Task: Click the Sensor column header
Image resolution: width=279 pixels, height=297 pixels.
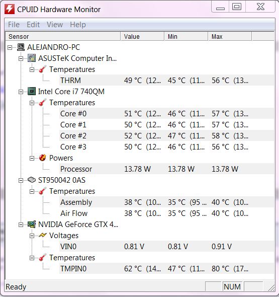Action: 63,36
